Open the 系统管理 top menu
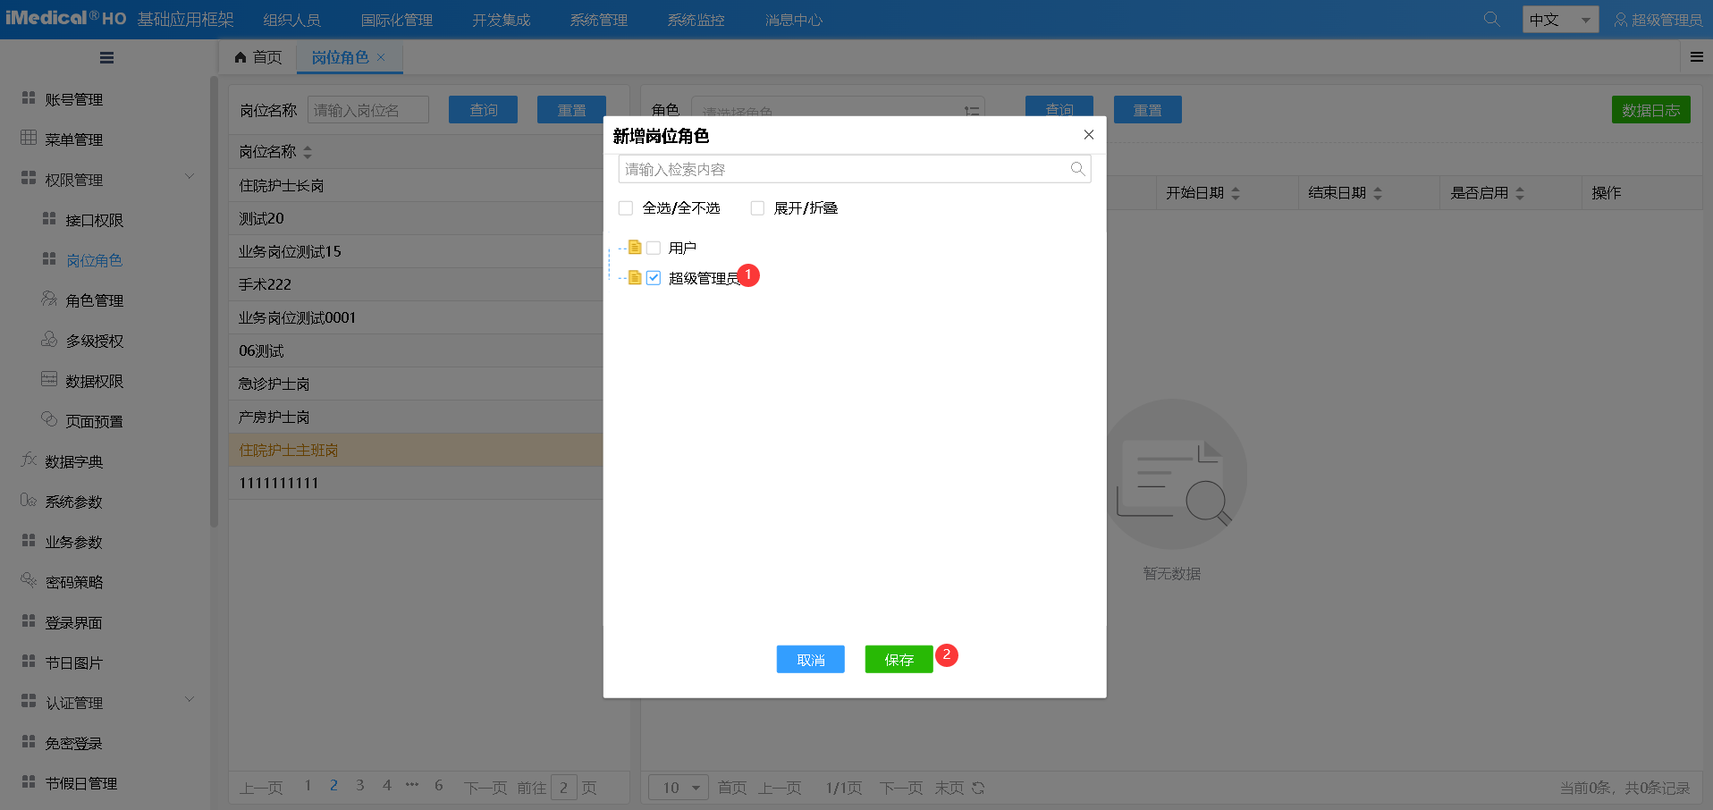 click(598, 20)
